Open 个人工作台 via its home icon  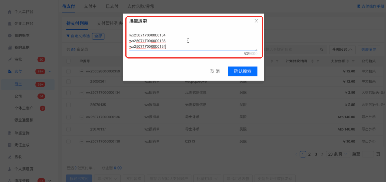click(10, 12)
